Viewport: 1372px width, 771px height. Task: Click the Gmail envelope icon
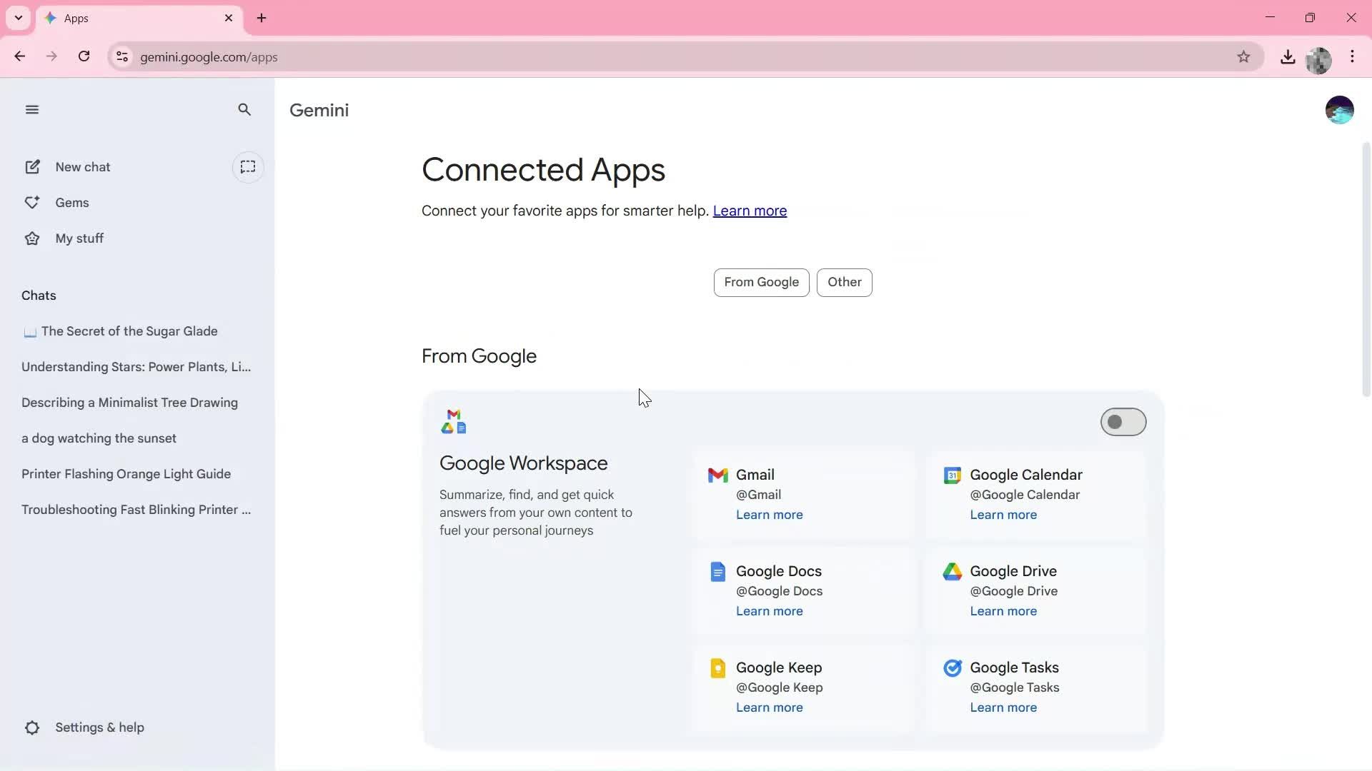click(x=717, y=474)
